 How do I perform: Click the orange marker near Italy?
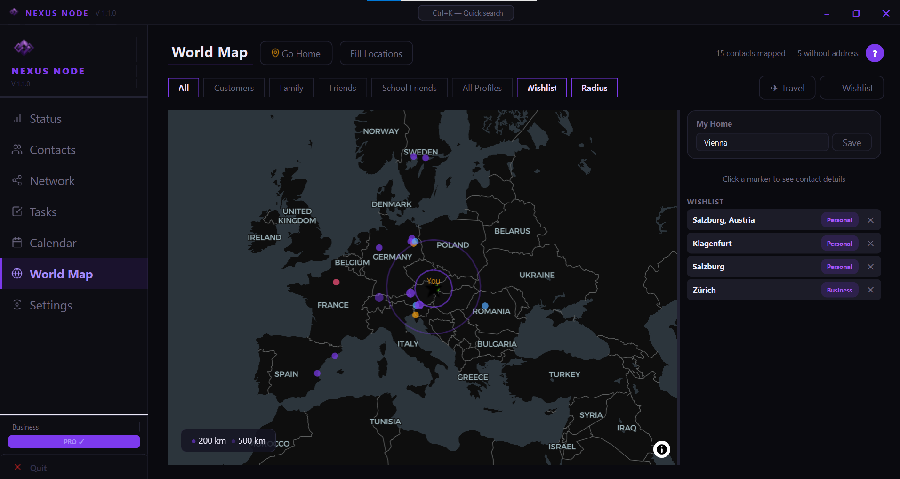(x=415, y=315)
